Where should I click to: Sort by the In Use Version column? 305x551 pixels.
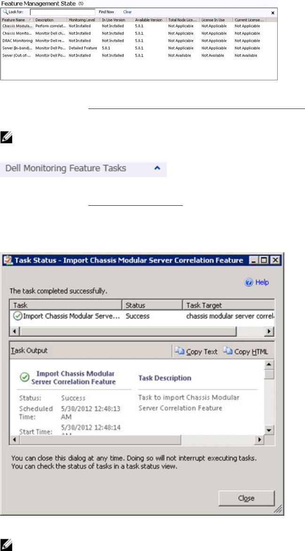(117, 20)
